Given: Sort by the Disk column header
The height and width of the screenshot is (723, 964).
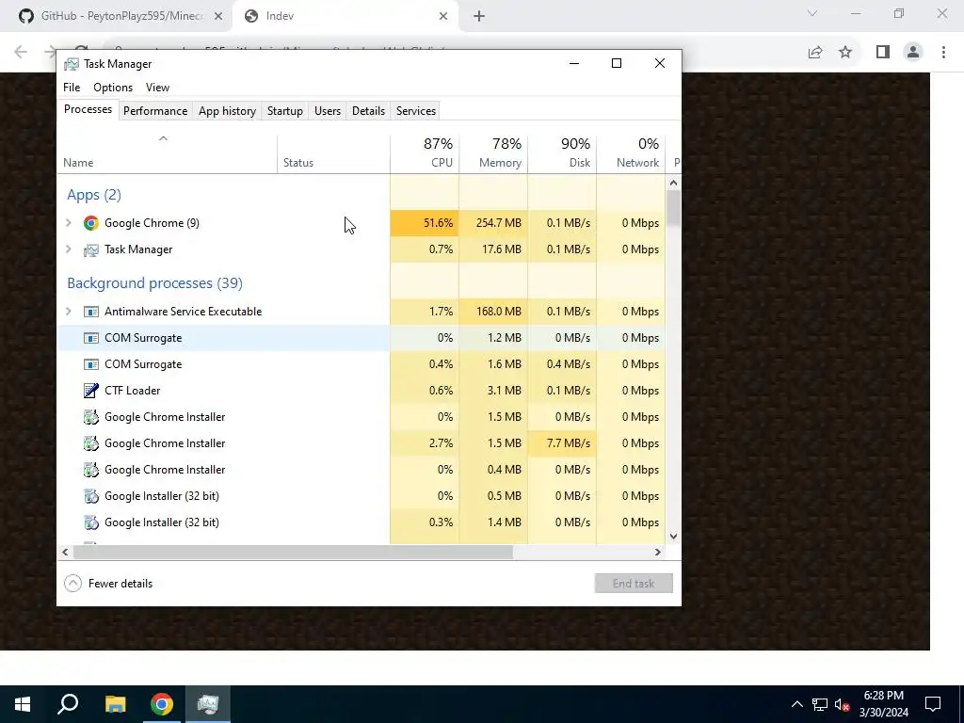Looking at the screenshot, I should 562,153.
